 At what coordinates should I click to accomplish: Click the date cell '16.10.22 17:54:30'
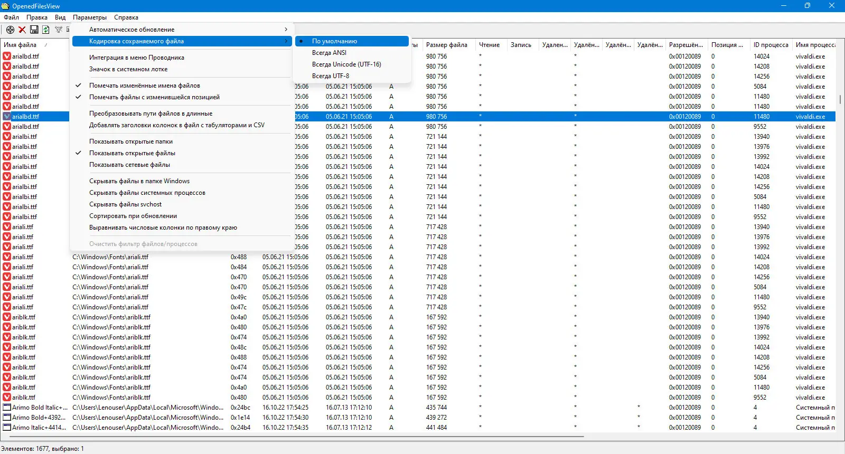[285, 418]
